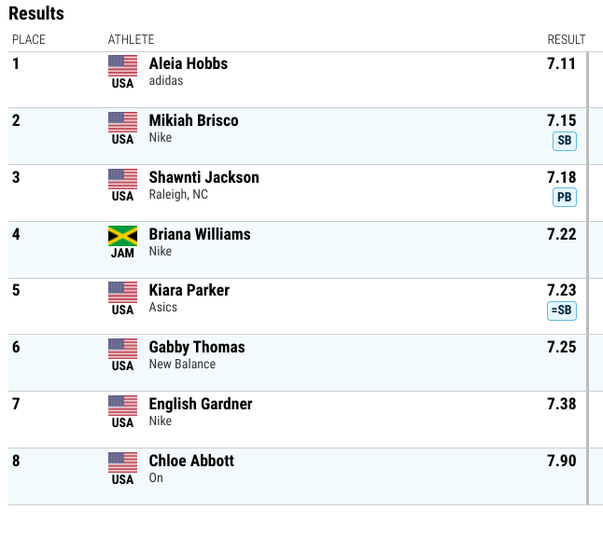
Task: Select Gabby Thomas athlete name
Action: pyautogui.click(x=197, y=348)
